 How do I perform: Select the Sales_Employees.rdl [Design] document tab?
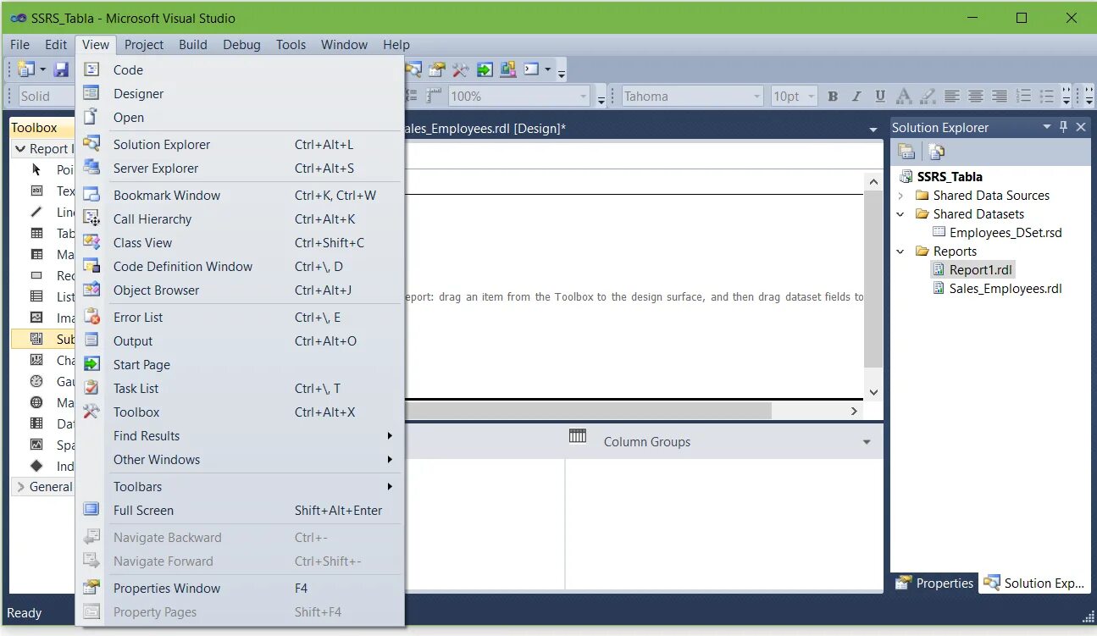[485, 129]
